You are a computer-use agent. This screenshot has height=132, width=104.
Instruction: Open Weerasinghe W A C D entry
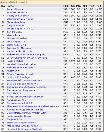click(x=20, y=29)
